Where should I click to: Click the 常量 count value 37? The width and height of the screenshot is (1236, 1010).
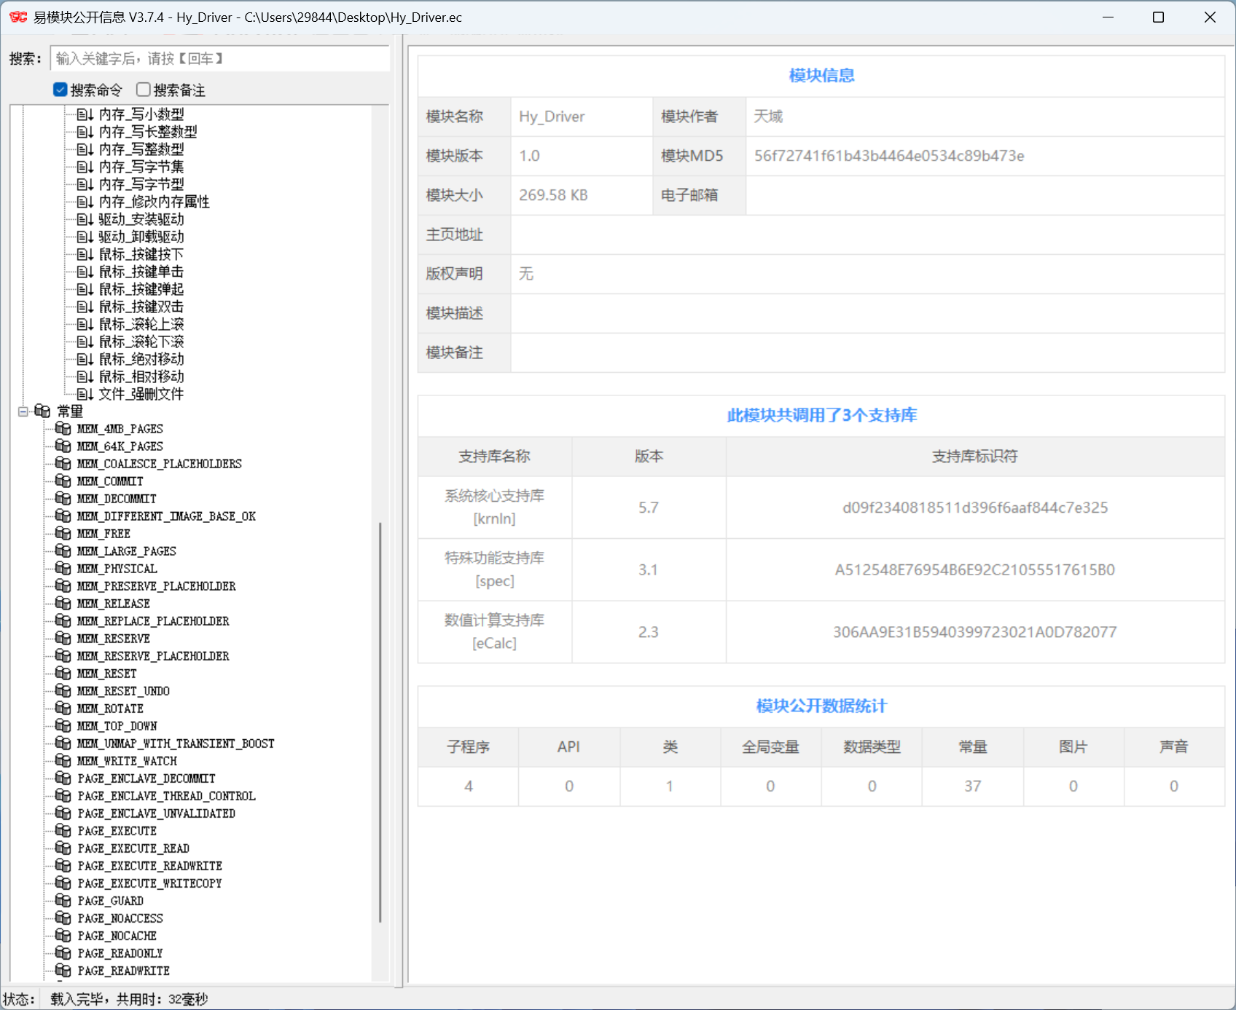pos(972,786)
